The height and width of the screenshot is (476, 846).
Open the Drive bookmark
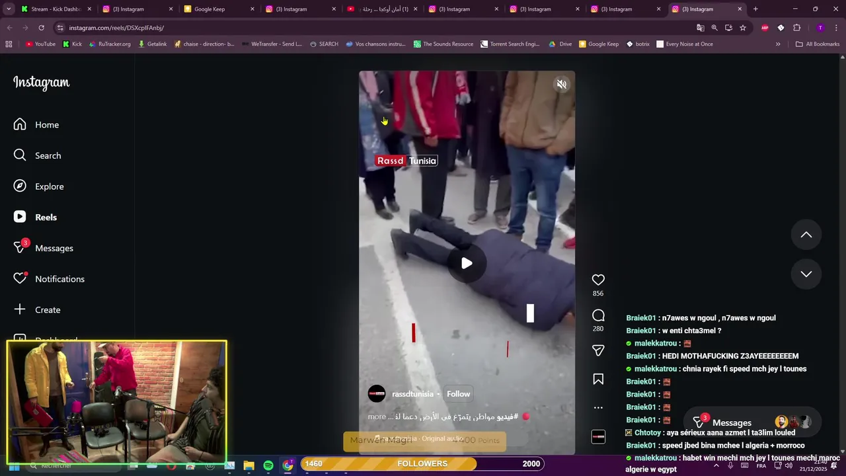click(560, 44)
